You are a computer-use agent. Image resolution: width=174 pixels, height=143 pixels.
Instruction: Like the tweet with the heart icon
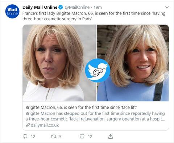tap(82, 136)
